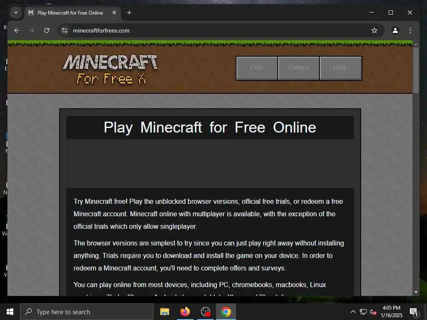Viewport: 427px width, 320px height.
Task: Reload the minecraftforfreex.com page
Action: click(47, 30)
